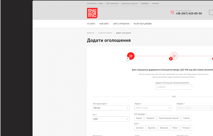This screenshot has height=136, width=213.
Task: Select Задній drive type
Action: [139, 118]
